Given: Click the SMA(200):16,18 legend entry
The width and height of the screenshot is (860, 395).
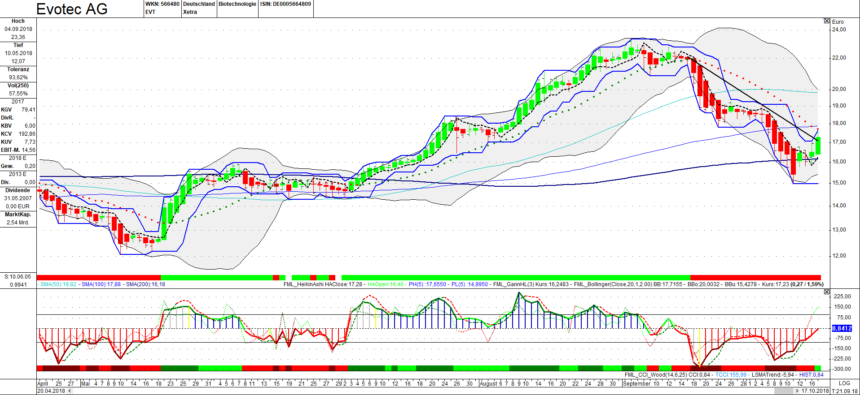Looking at the screenshot, I should (145, 284).
